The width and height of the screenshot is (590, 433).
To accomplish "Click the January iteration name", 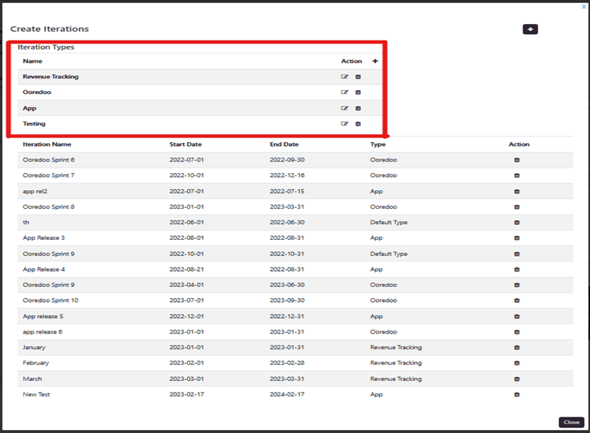I will (34, 347).
